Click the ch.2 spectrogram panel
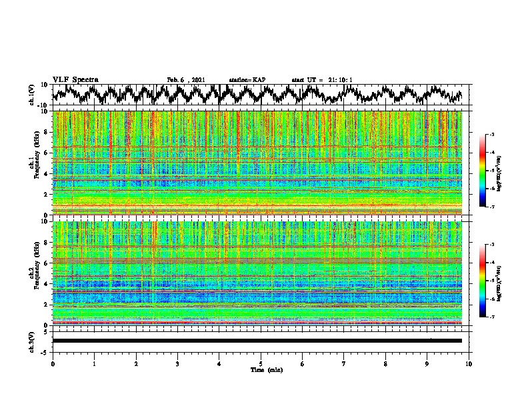Image resolution: width=528 pixels, height=408 pixels. [257, 273]
